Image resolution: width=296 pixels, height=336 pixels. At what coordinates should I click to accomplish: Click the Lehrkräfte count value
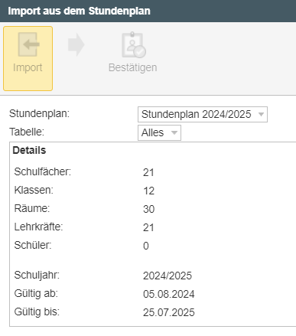148,227
